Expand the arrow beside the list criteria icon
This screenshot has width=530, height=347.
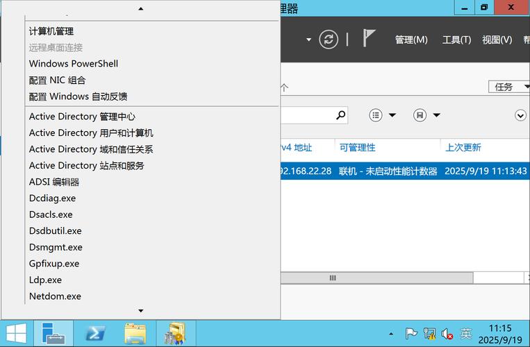(x=392, y=115)
